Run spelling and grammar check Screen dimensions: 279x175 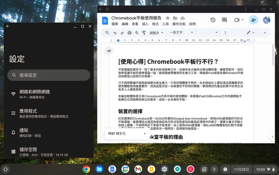coord(136,33)
